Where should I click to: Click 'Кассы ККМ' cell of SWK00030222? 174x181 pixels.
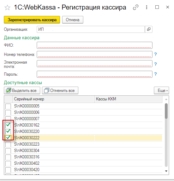coord(128,138)
